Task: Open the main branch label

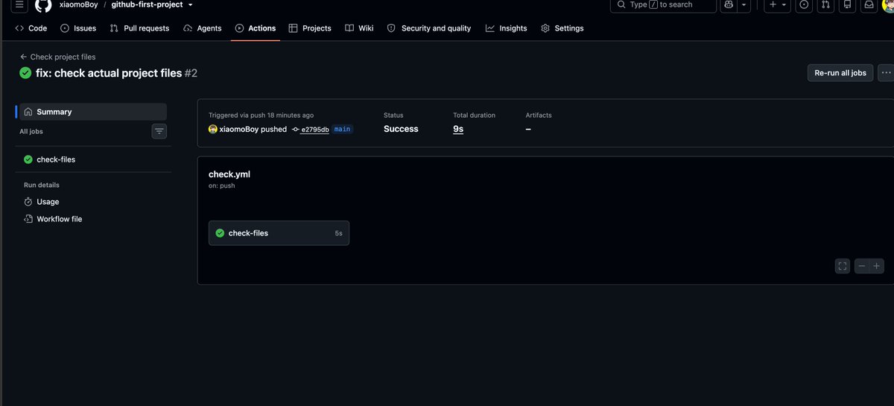Action: click(x=342, y=129)
